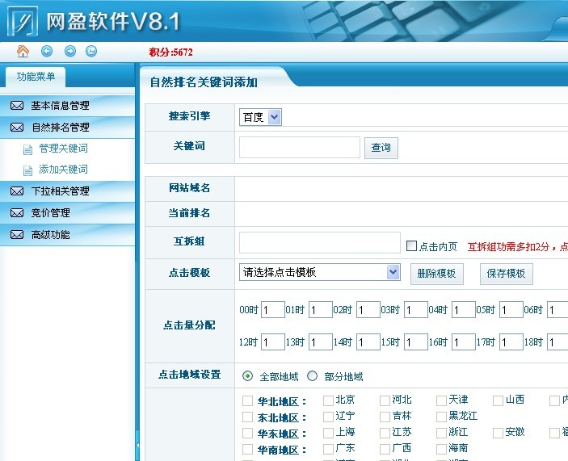Viewport: 568px width, 461px height.
Task: Click the forward arrow icon
Action: tap(70, 51)
